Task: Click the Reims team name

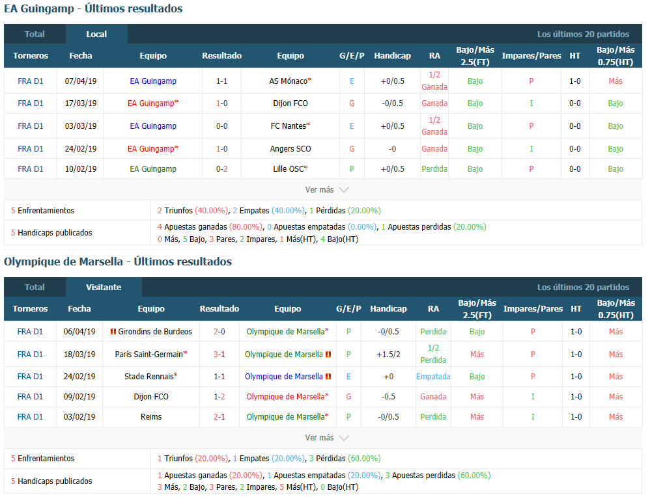Action: tap(151, 417)
